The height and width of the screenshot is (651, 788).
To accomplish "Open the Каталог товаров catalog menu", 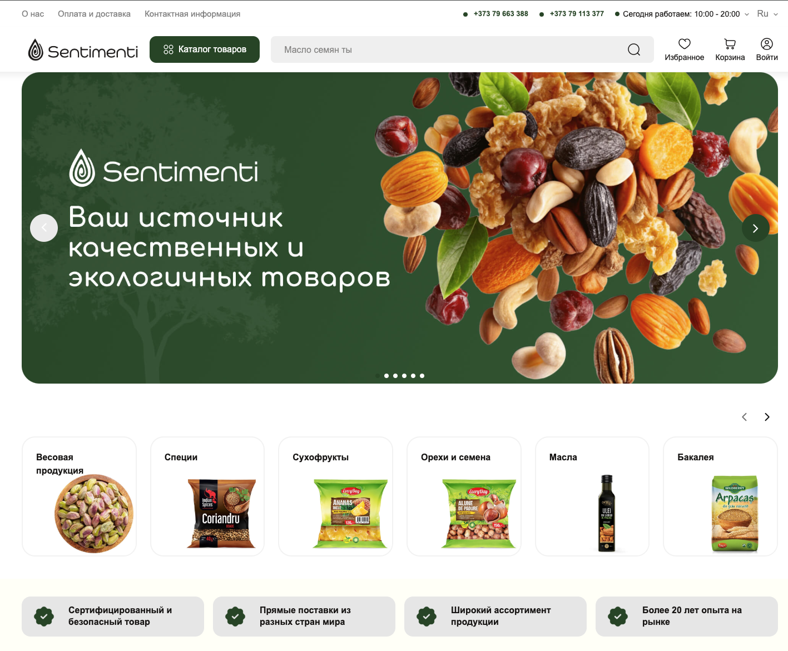I will point(205,49).
